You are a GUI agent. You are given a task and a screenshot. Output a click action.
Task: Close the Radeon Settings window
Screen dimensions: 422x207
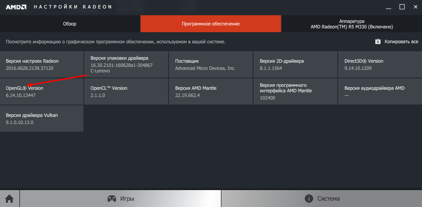point(416,7)
